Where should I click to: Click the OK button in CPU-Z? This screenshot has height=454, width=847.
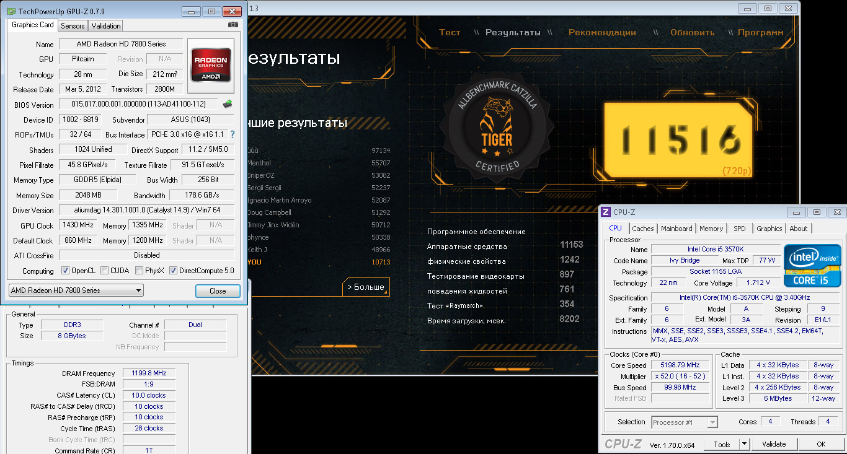(x=821, y=444)
